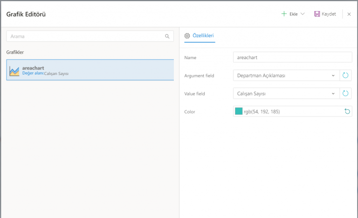Reset Color with the undo arrow icon
The image size is (358, 218).
347,111
